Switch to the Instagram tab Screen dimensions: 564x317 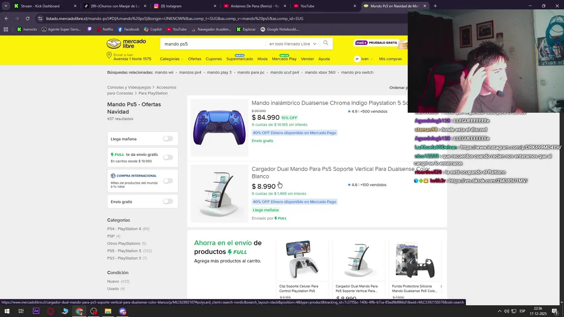tap(185, 6)
